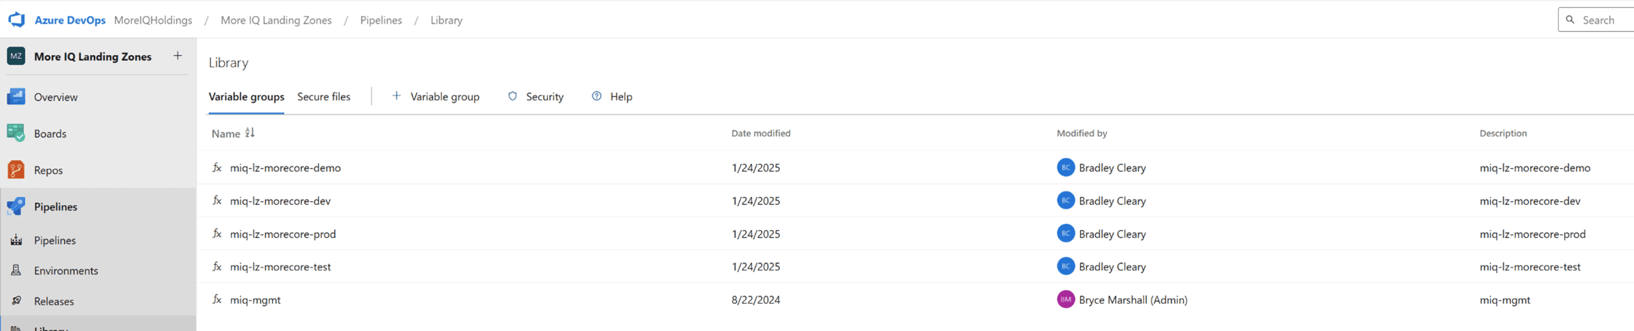
Task: Add a new Variable group
Action: tap(435, 96)
